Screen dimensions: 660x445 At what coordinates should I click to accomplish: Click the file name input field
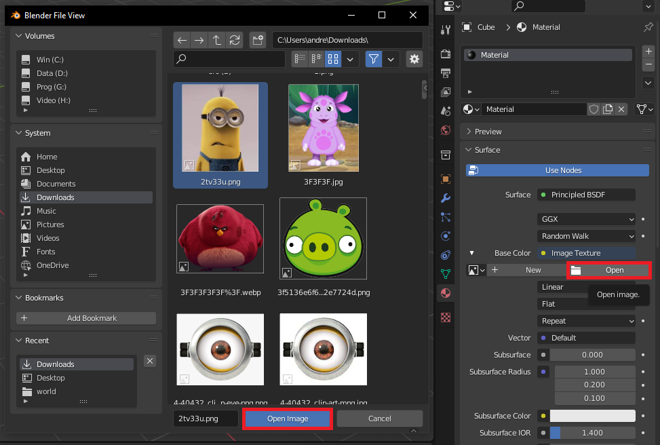pos(206,419)
